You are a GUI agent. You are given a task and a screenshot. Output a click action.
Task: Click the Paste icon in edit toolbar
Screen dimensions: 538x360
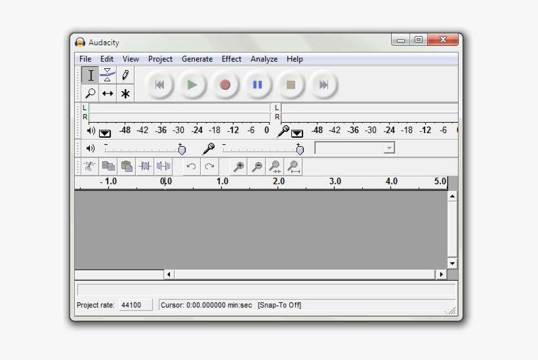(127, 167)
